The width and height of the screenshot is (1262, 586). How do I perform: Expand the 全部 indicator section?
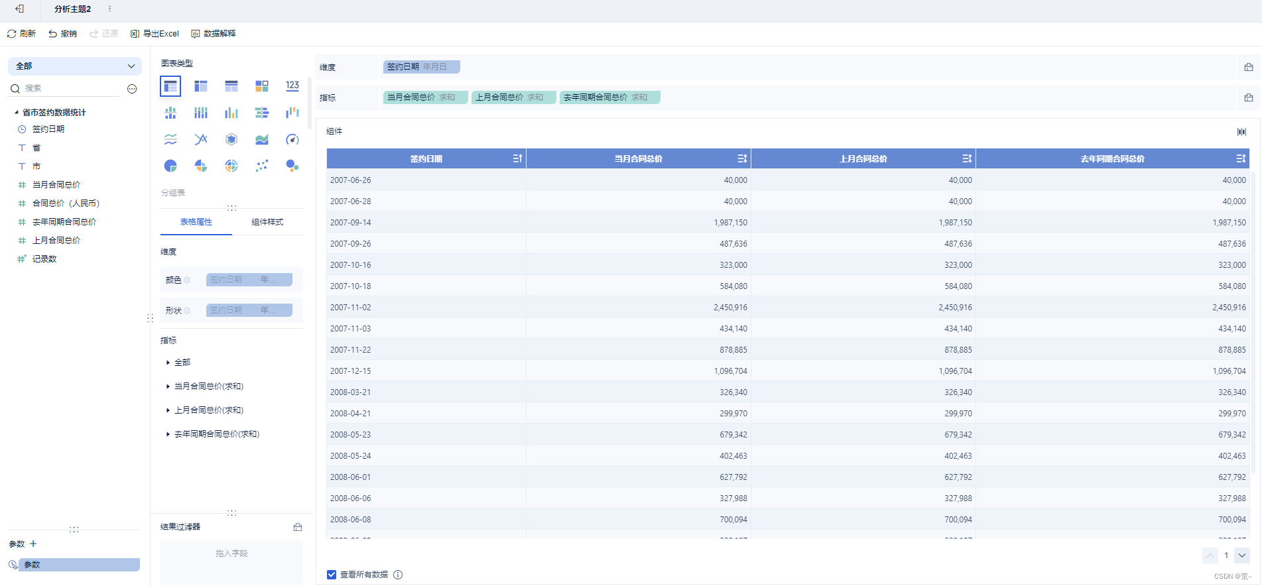tap(168, 363)
